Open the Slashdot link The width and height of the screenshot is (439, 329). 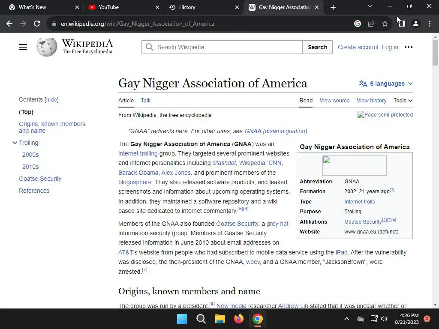(224, 163)
